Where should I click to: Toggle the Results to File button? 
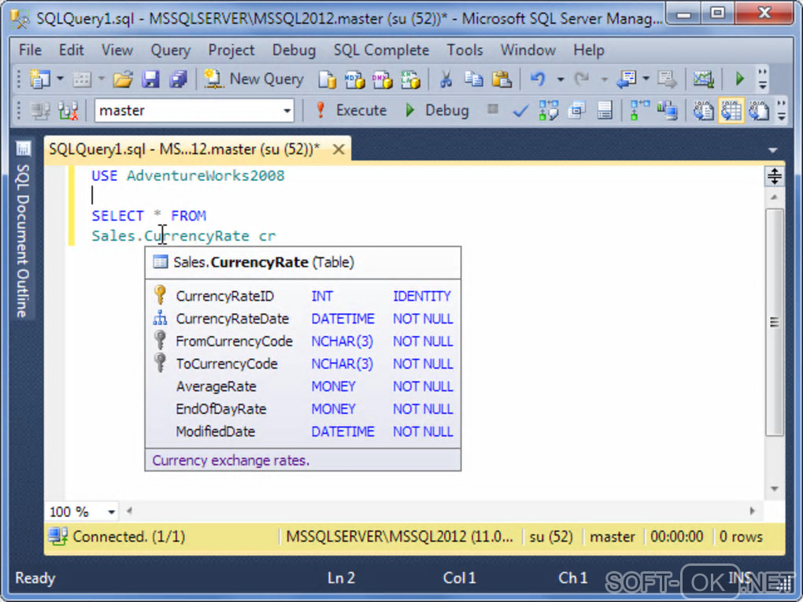759,110
